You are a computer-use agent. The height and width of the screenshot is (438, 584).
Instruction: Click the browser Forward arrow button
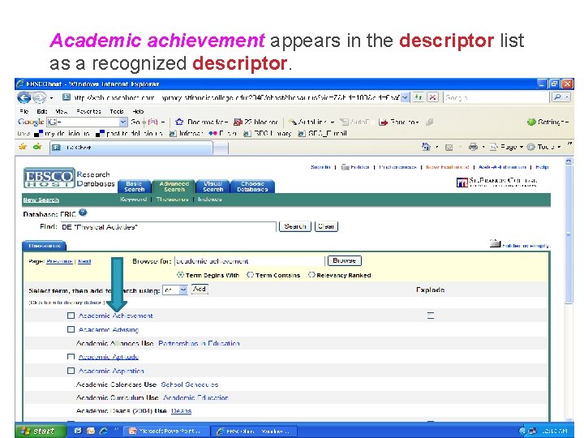[x=39, y=97]
